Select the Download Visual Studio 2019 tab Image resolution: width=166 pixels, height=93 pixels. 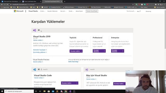click(52, 2)
